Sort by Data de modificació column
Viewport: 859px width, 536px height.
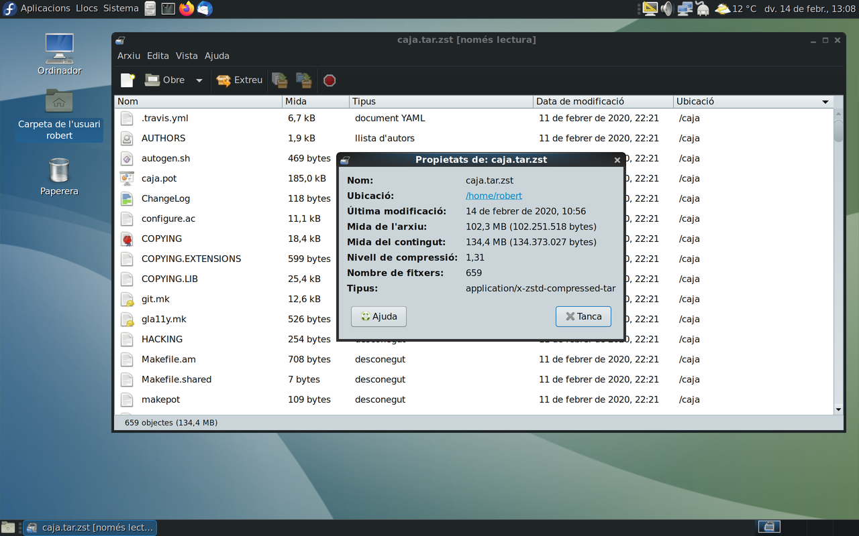tap(603, 101)
